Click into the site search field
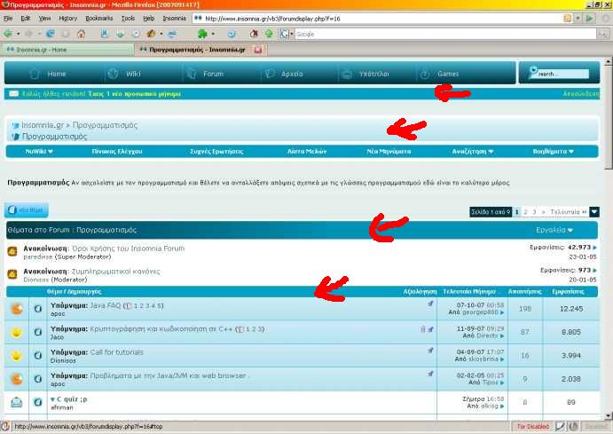Image resolution: width=613 pixels, height=434 pixels. [562, 74]
